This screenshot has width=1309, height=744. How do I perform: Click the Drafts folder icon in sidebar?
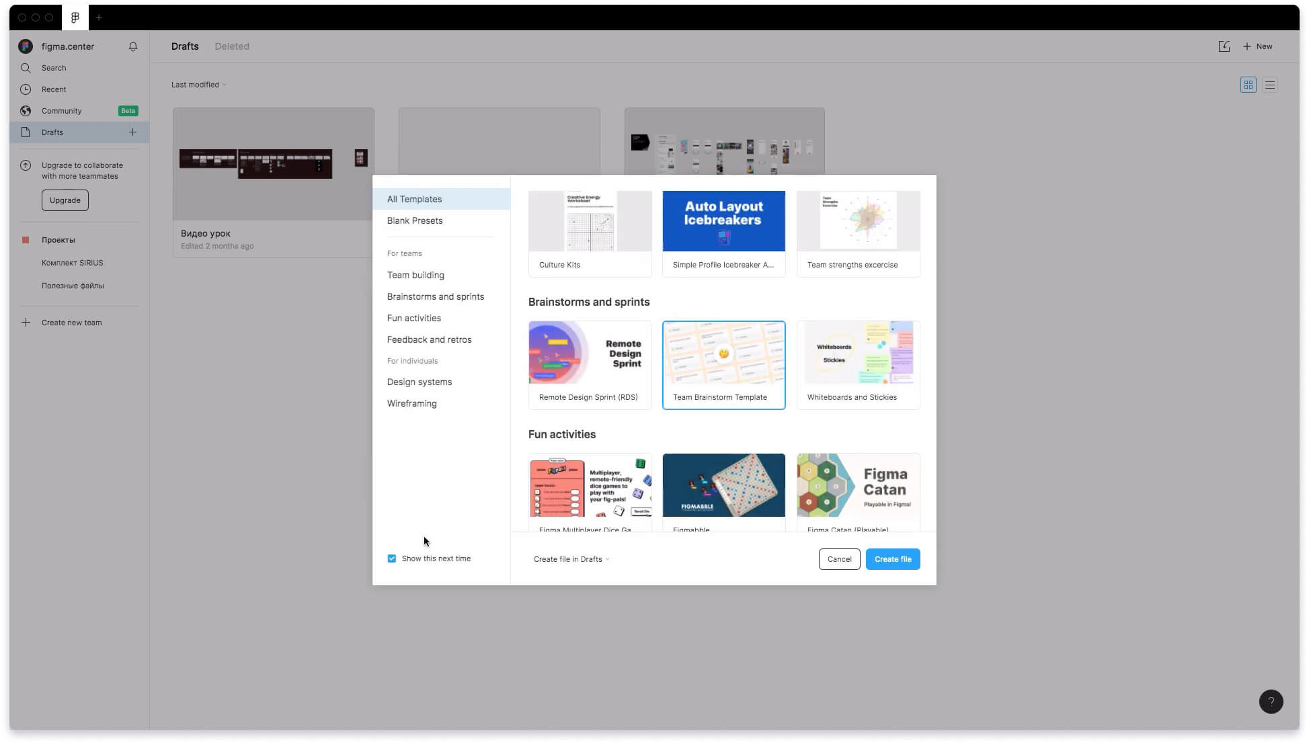tap(25, 132)
